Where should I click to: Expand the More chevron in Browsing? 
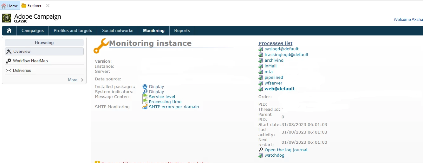coord(82,80)
